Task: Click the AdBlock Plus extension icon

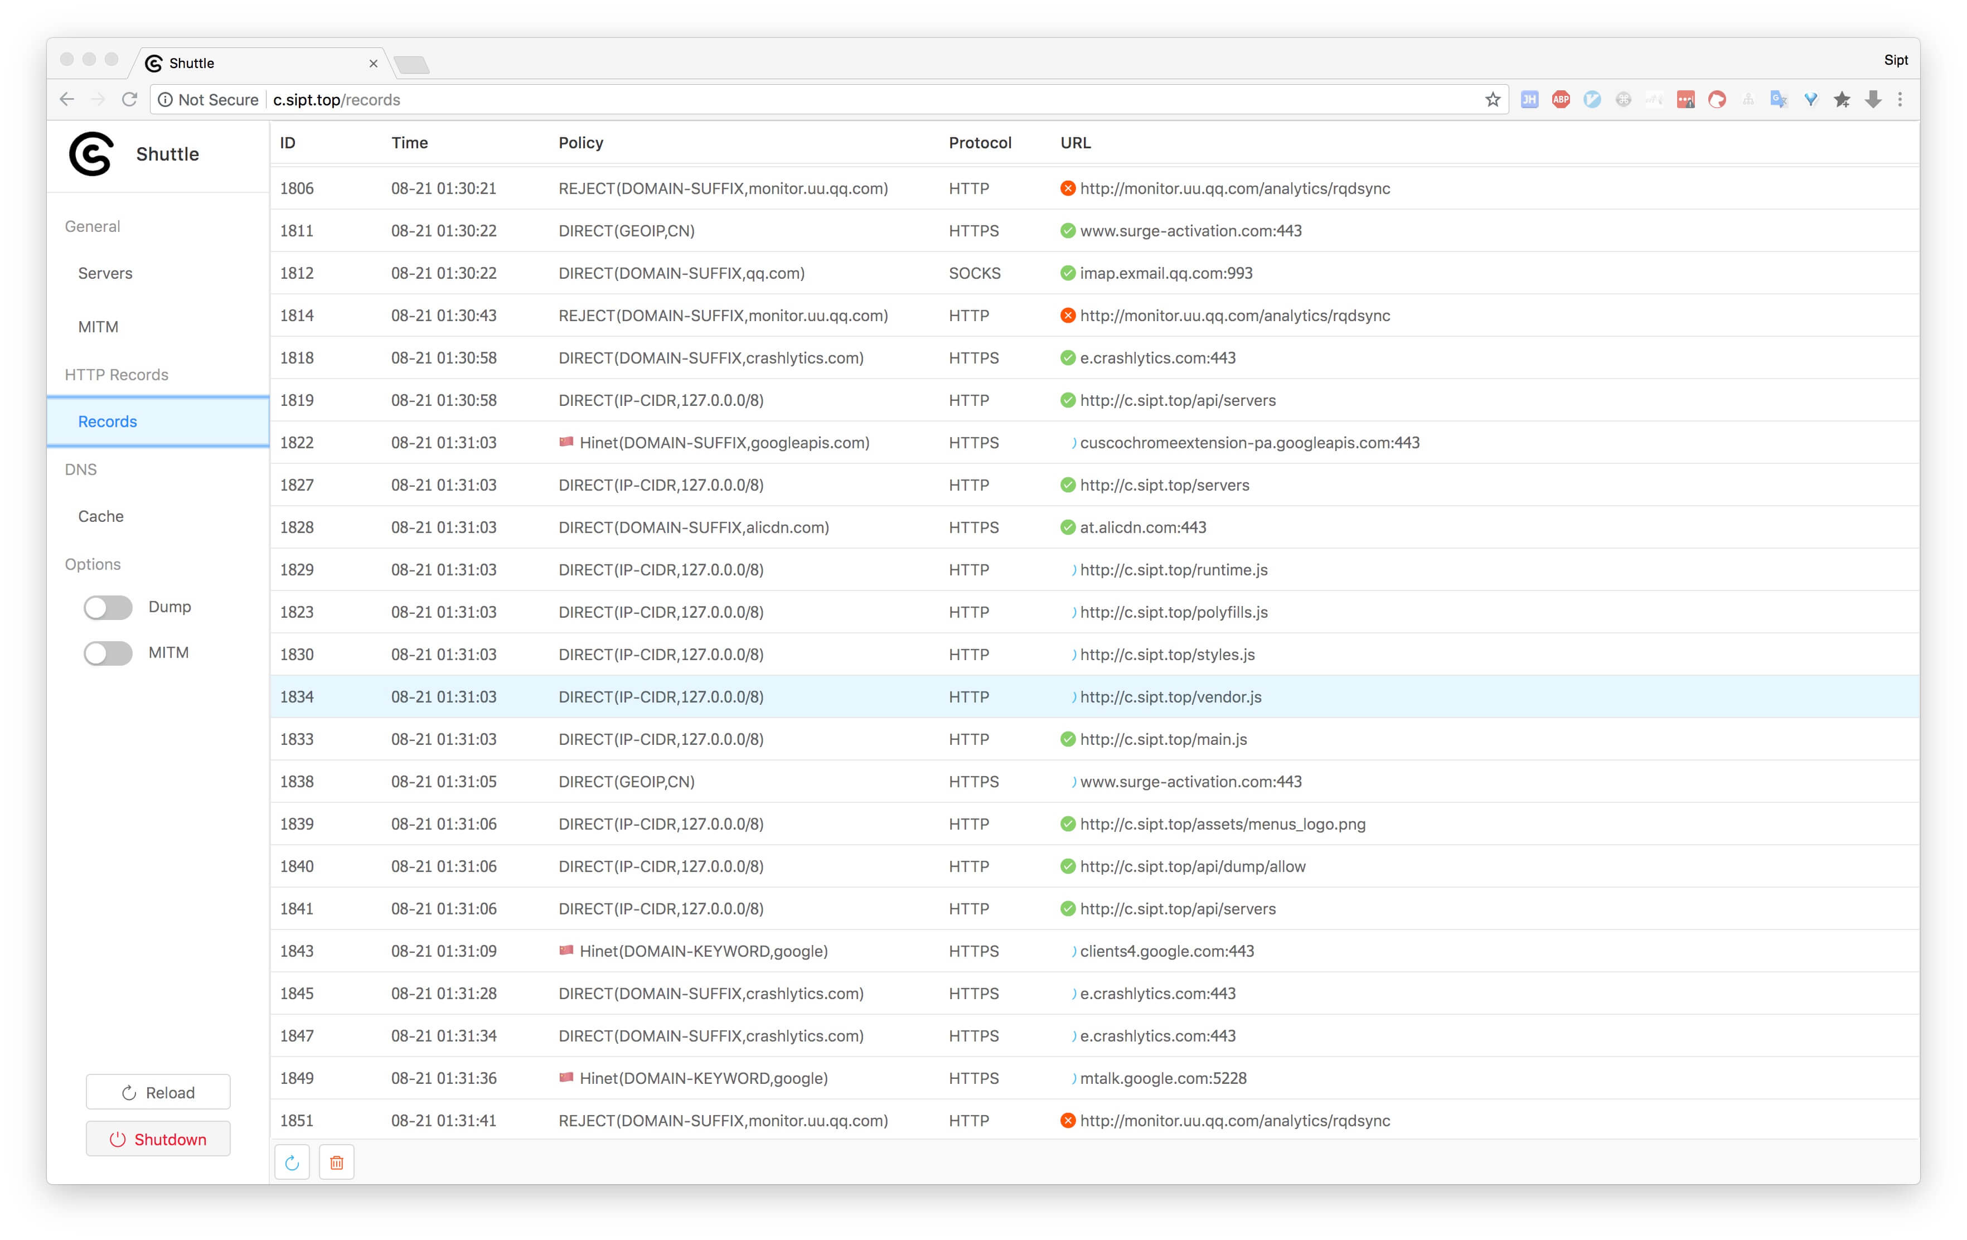Action: click(1560, 100)
